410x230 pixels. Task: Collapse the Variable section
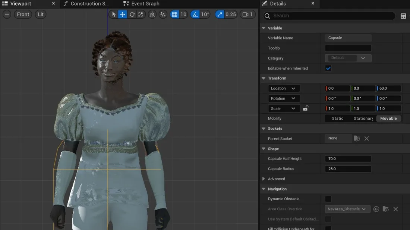tap(264, 28)
